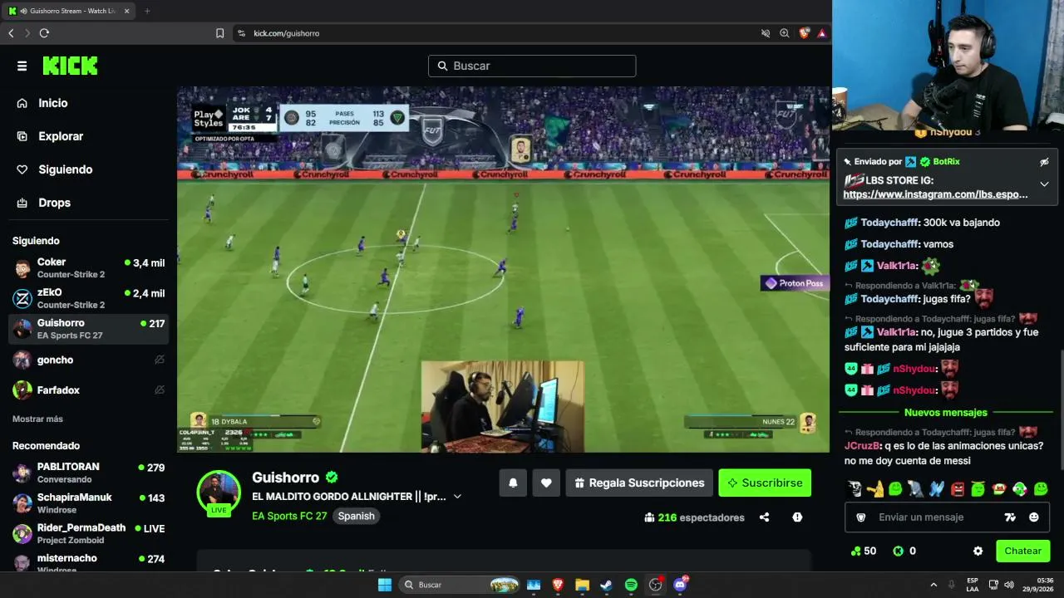Follow Guishorro with the heart icon
Viewport: 1064px width, 598px height.
546,483
